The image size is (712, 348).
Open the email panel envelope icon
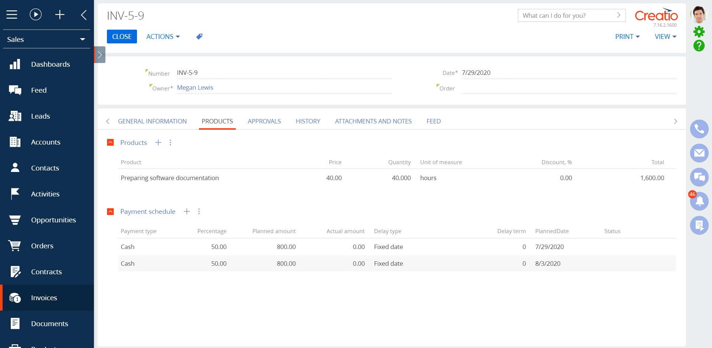(x=699, y=153)
